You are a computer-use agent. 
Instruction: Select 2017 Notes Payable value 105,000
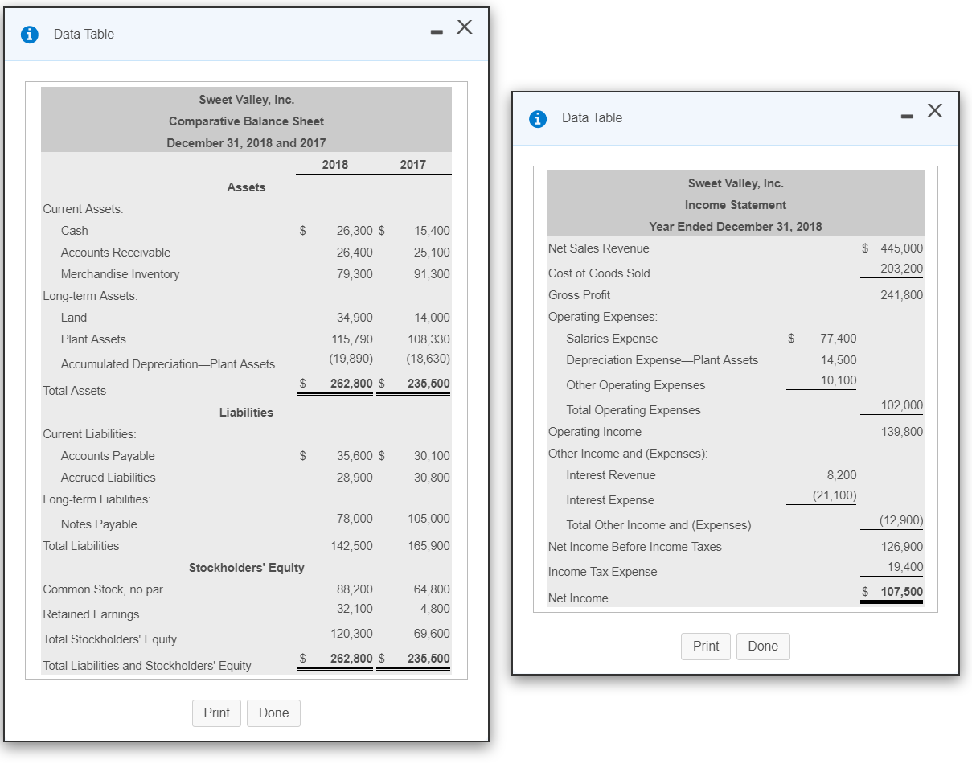pos(429,519)
